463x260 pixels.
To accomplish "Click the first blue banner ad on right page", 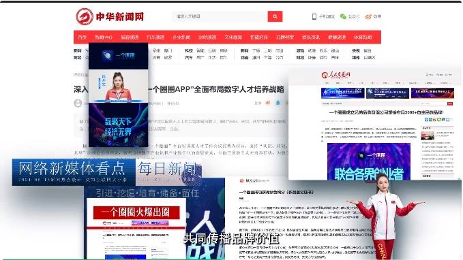I will tap(342, 93).
